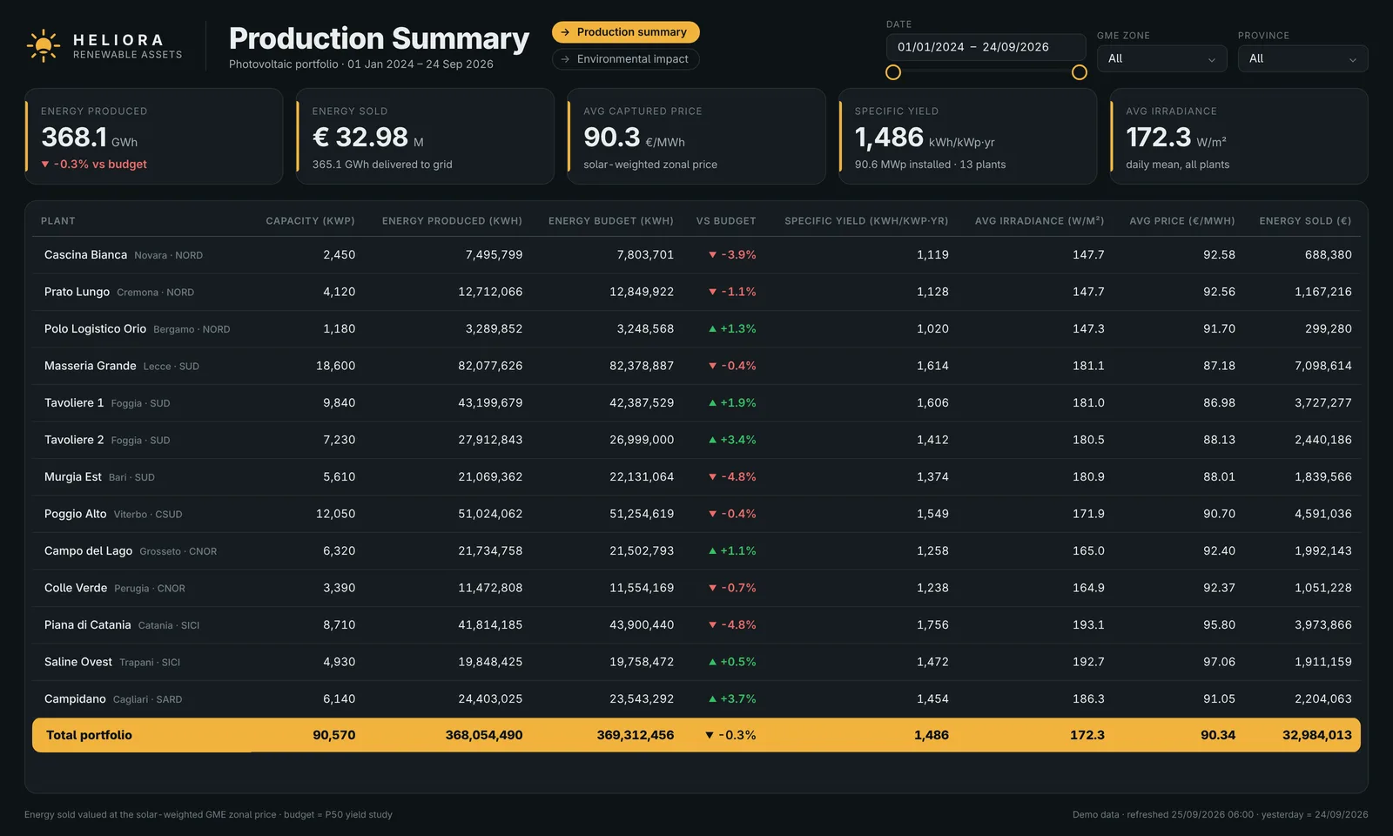Sort by Avg Irradiance column header
This screenshot has height=836, width=1393.
(1040, 221)
